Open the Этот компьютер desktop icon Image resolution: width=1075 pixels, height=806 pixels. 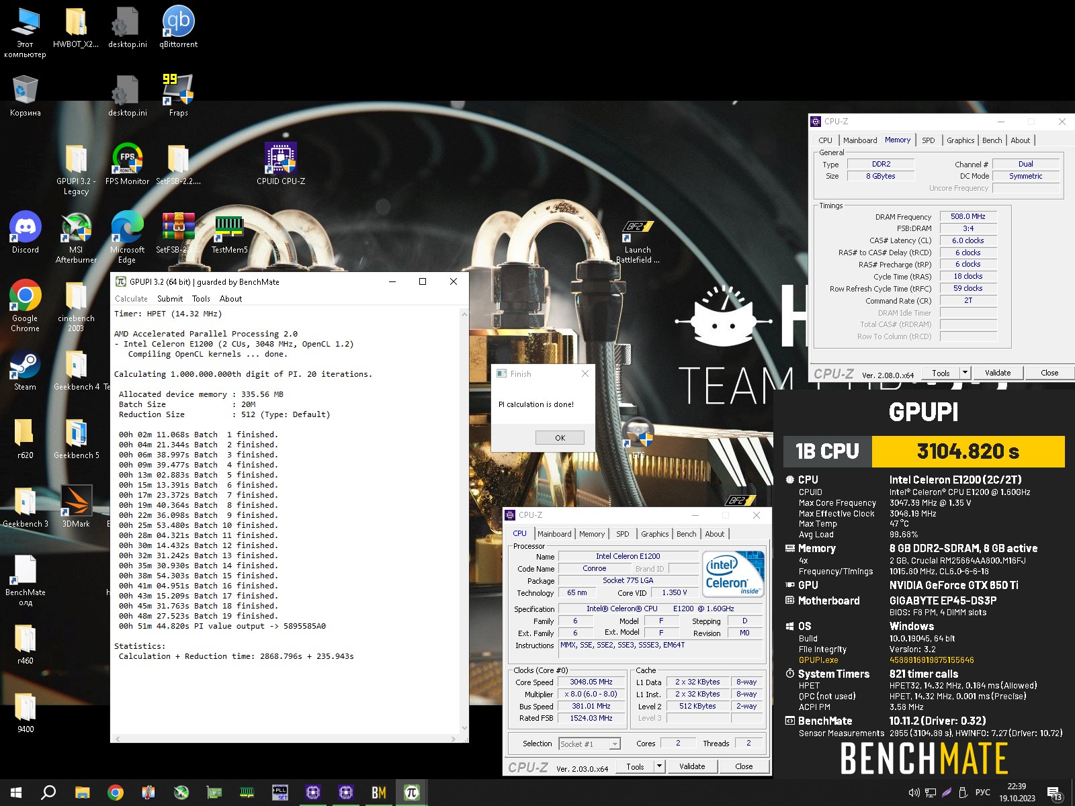(x=26, y=32)
